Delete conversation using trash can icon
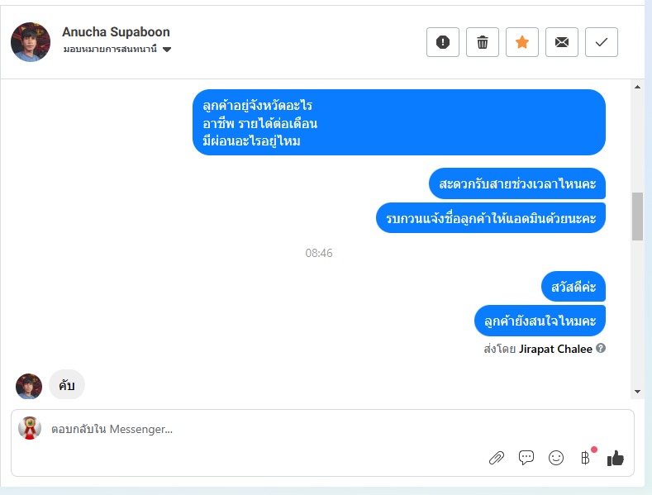Viewport: 652px width, 495px height. [483, 42]
